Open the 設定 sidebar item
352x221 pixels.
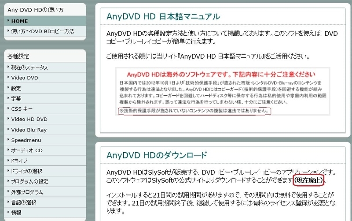point(45,88)
